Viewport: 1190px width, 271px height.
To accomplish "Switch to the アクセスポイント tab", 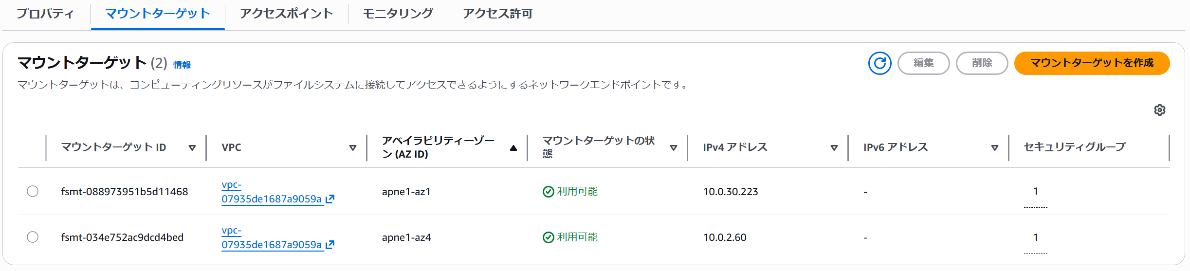I will pyautogui.click(x=287, y=14).
